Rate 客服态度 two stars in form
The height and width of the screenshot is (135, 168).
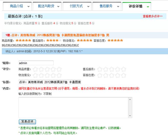point(106,75)
